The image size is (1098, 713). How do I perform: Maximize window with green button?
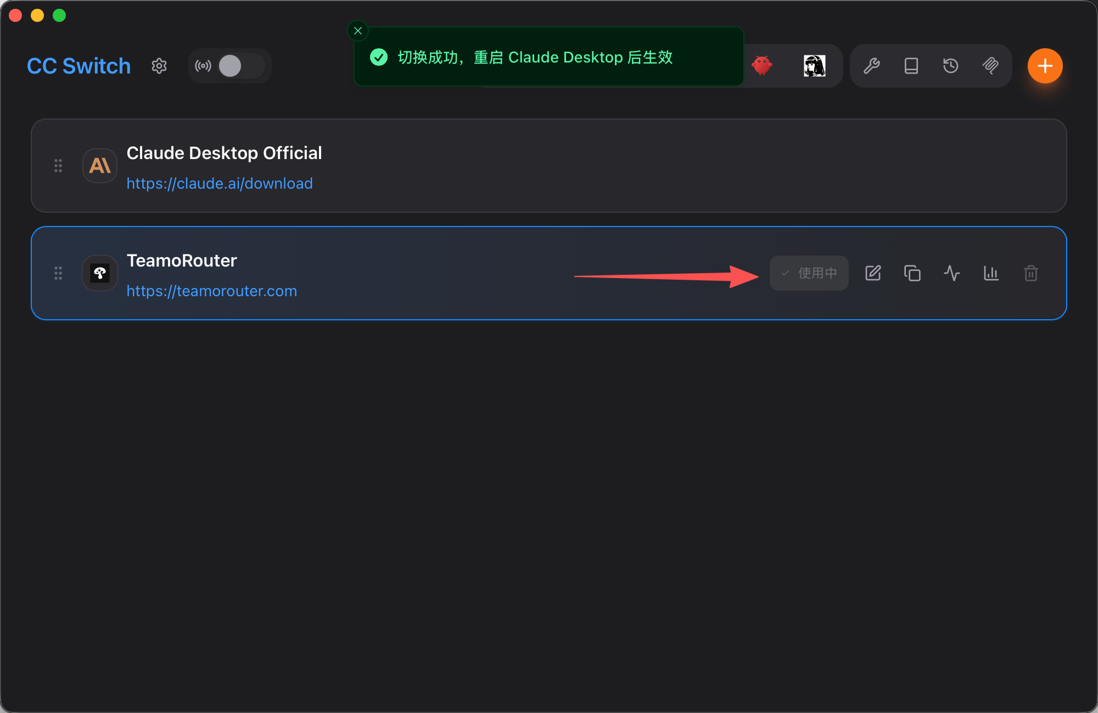[x=59, y=15]
